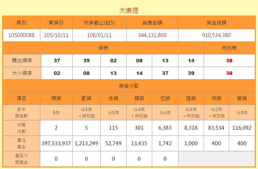This screenshot has width=258, height=169.
Task: Select the winner count 8,318
Action: point(191,128)
